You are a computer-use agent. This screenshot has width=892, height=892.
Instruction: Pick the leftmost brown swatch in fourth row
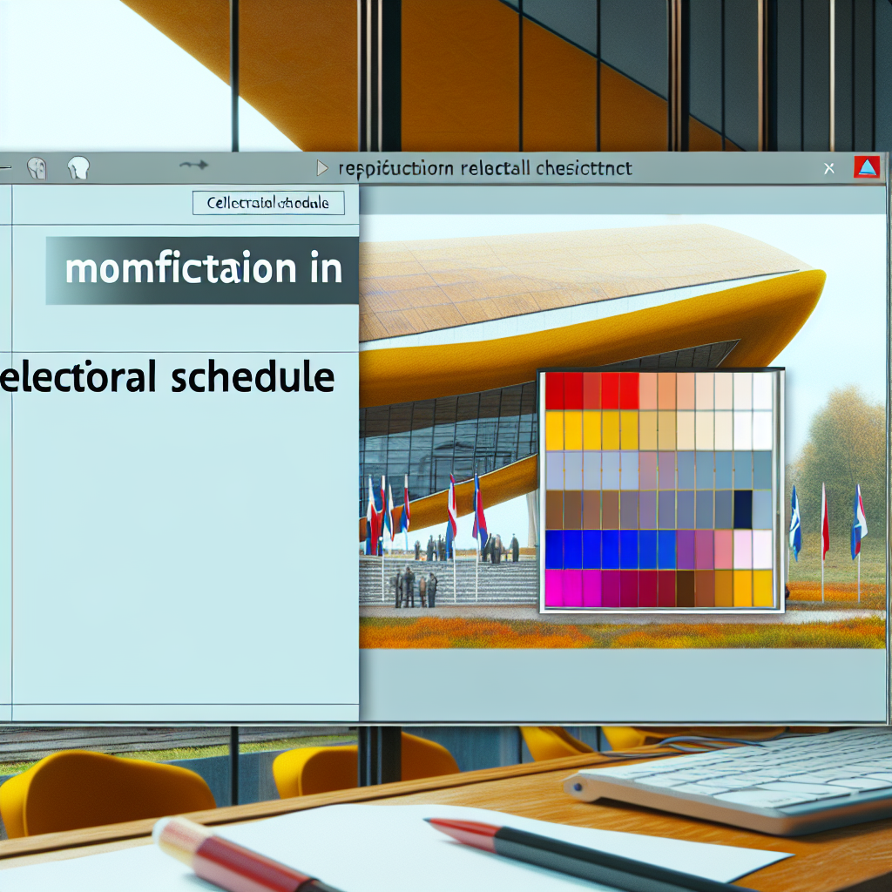coord(554,509)
